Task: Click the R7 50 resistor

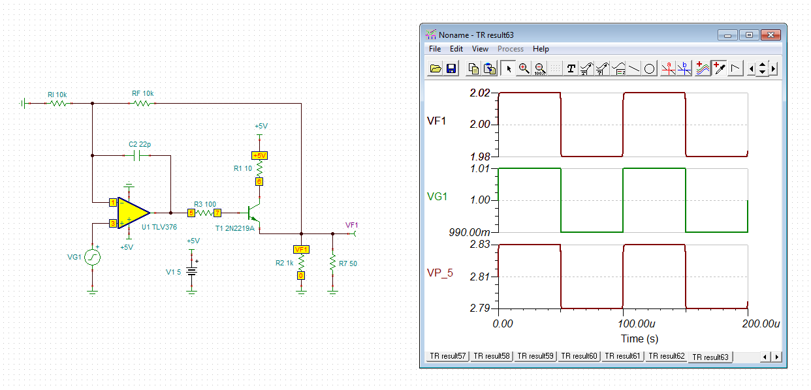Action: coord(333,263)
